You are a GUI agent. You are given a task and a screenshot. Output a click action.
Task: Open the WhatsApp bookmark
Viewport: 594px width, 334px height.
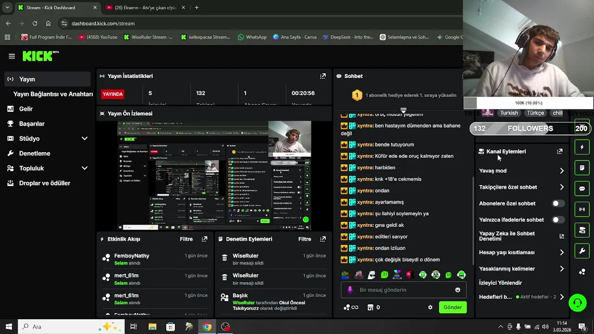click(252, 37)
